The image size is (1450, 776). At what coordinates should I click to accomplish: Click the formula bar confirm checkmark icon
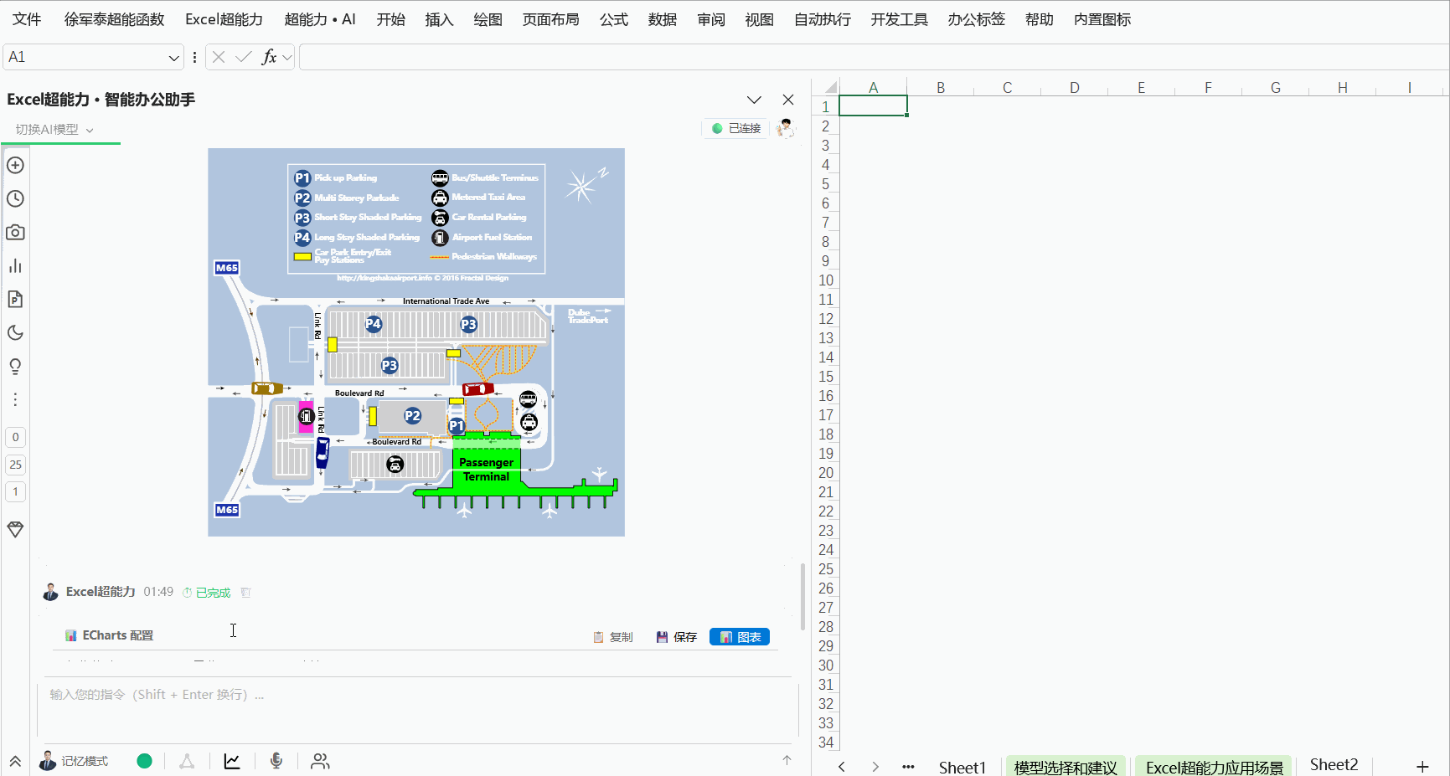pos(244,57)
